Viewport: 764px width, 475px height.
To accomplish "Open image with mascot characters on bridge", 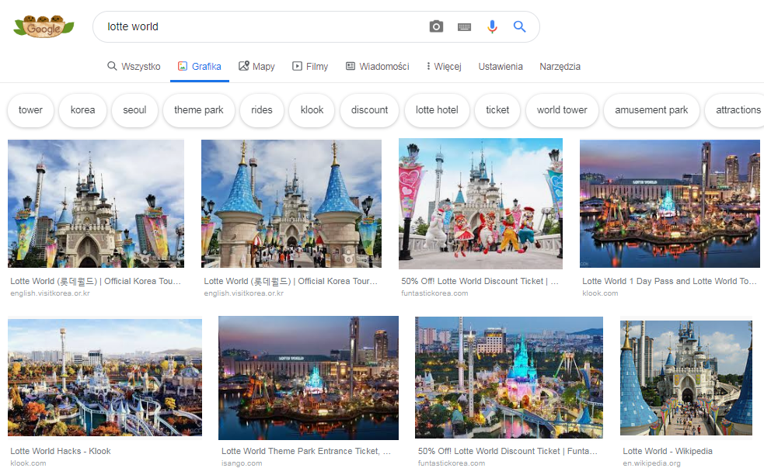I will click(x=480, y=203).
